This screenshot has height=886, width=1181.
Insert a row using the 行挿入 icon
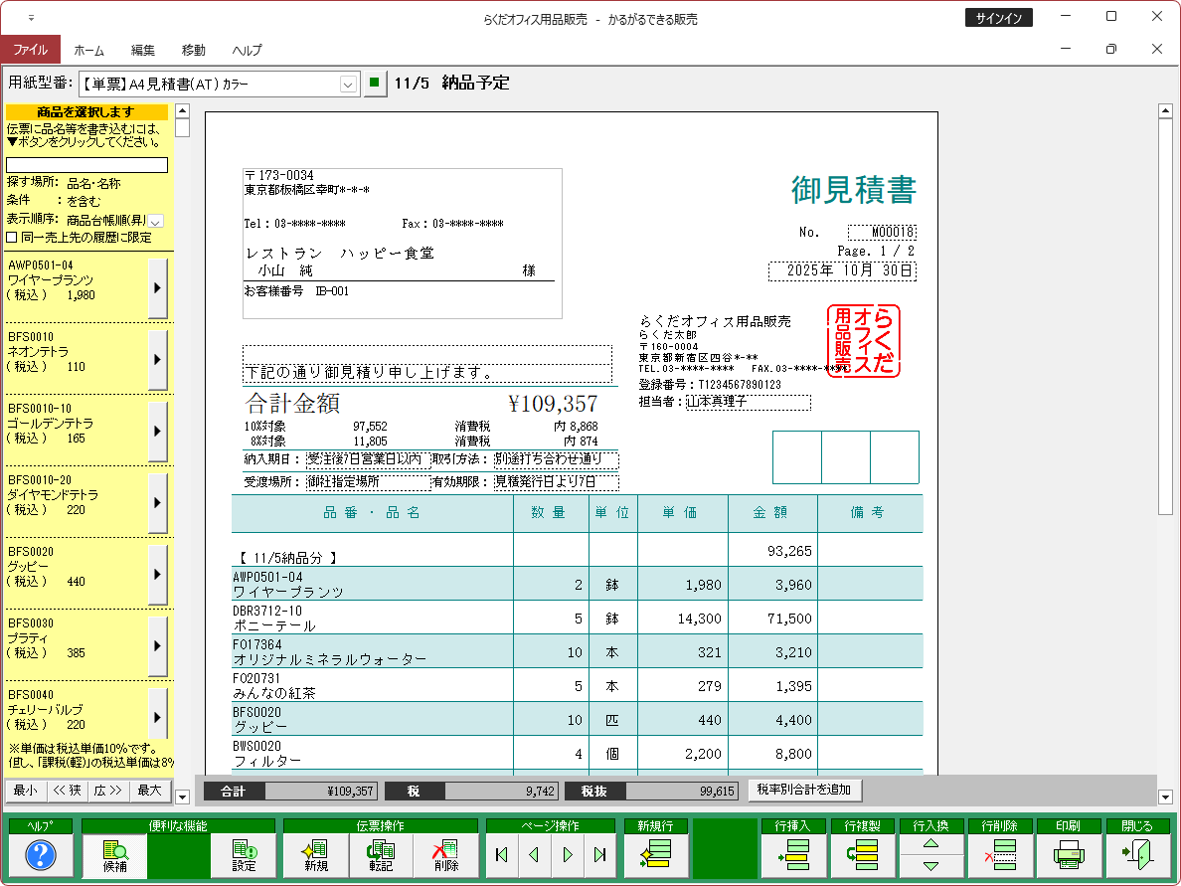click(794, 854)
